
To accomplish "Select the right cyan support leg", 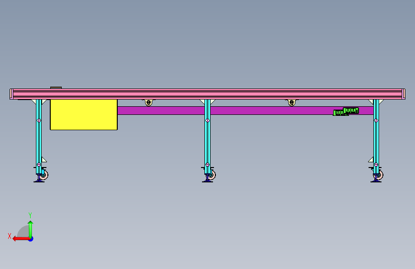I will coord(376,136).
